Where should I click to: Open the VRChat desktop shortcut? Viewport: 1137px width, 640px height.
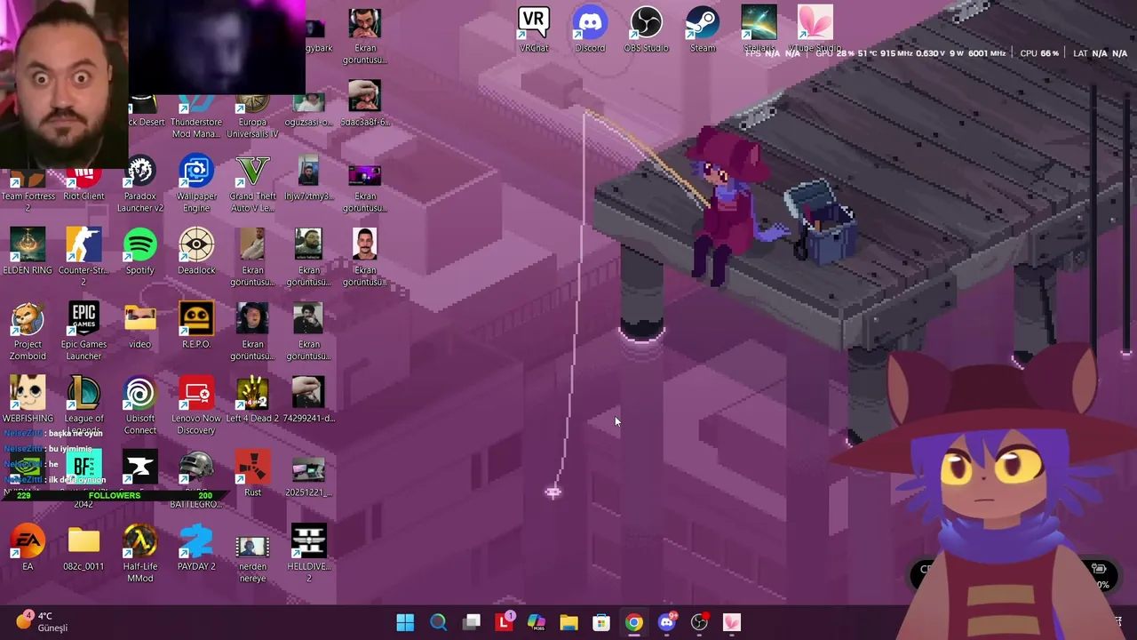[x=534, y=29]
